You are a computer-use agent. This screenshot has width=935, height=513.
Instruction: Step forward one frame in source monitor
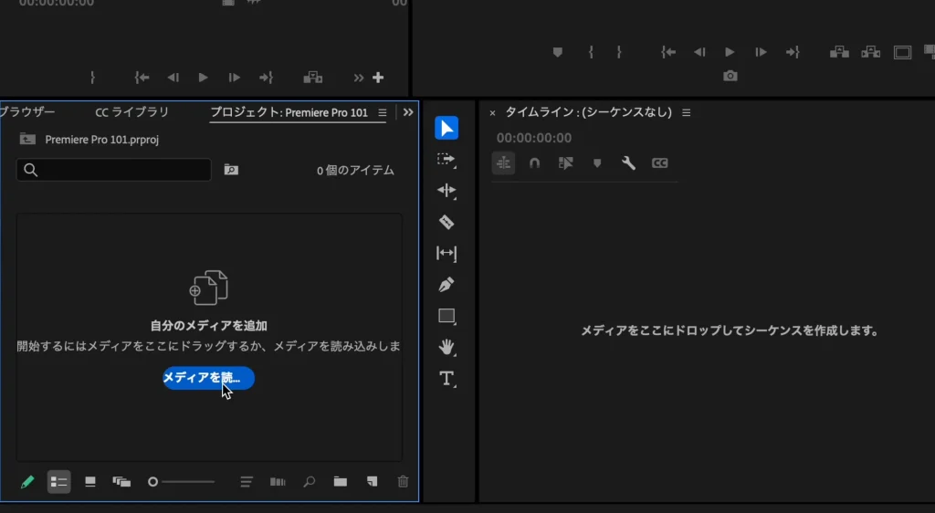tap(234, 78)
